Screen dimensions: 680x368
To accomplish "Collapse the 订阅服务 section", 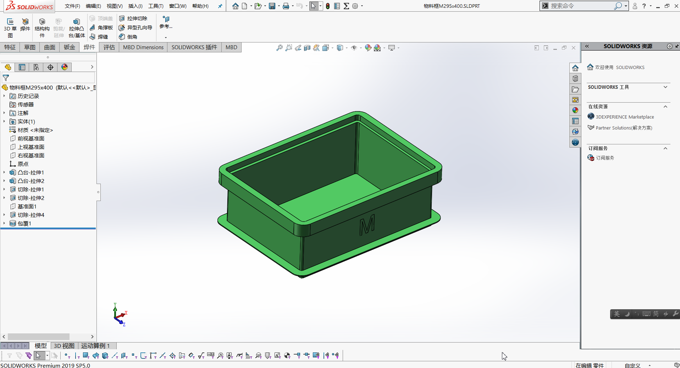I will point(665,148).
